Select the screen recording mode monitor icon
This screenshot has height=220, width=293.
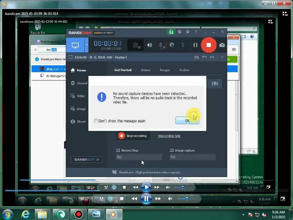click(x=75, y=45)
